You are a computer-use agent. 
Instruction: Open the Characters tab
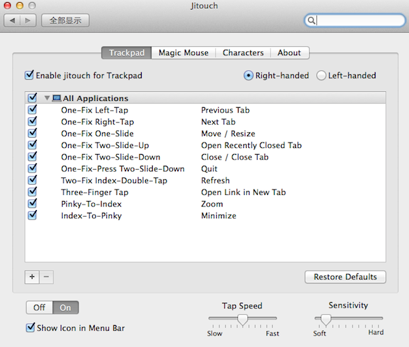[x=243, y=52]
